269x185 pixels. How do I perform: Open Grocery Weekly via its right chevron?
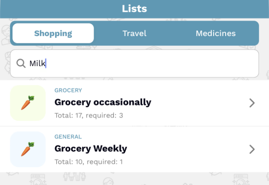[x=252, y=149]
